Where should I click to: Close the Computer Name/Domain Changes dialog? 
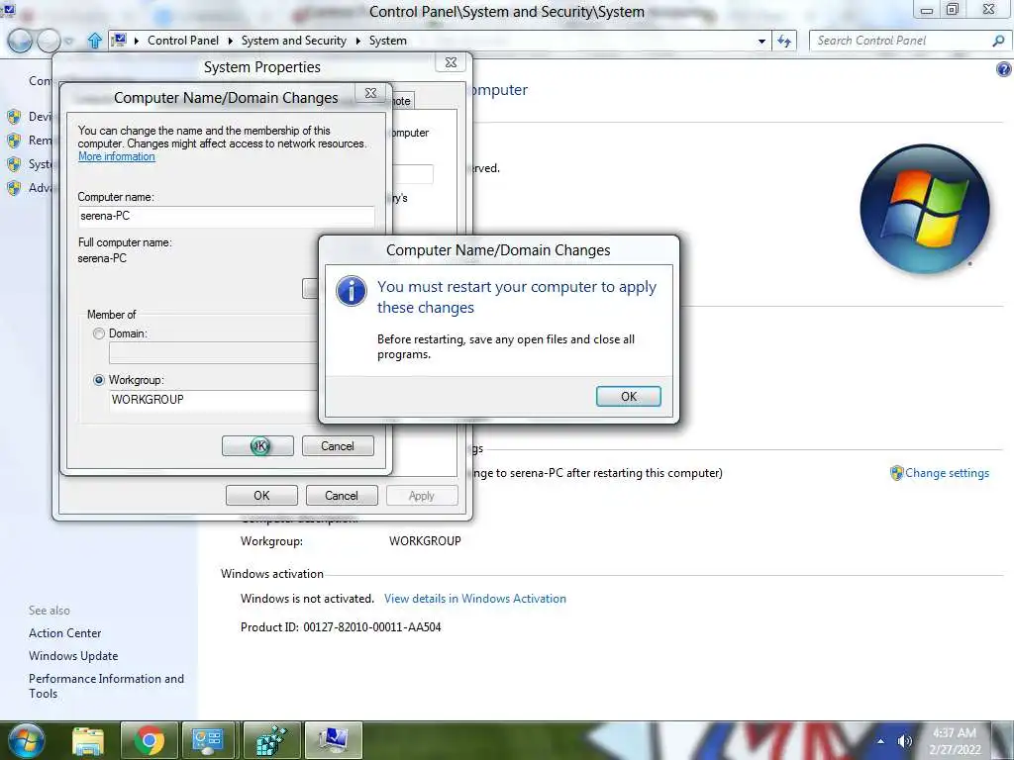[370, 93]
